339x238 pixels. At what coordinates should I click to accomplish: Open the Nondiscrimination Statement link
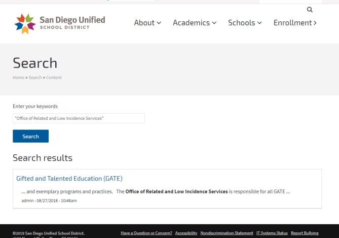227,233
